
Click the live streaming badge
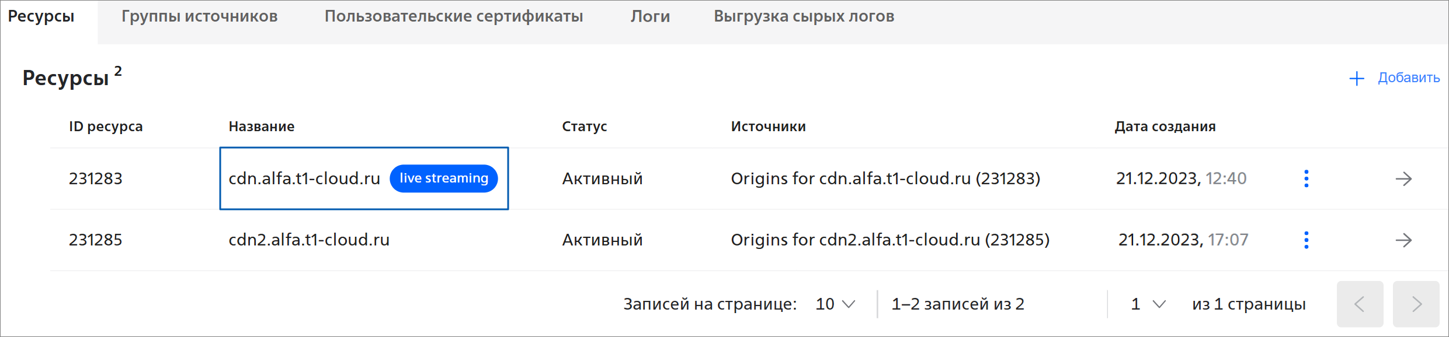(x=443, y=178)
